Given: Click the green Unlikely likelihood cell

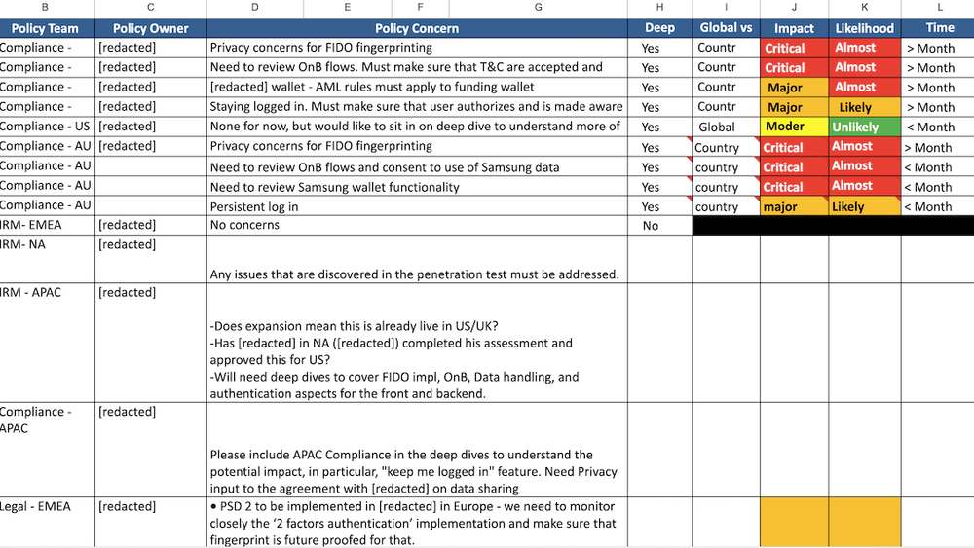Looking at the screenshot, I should pos(864,127).
